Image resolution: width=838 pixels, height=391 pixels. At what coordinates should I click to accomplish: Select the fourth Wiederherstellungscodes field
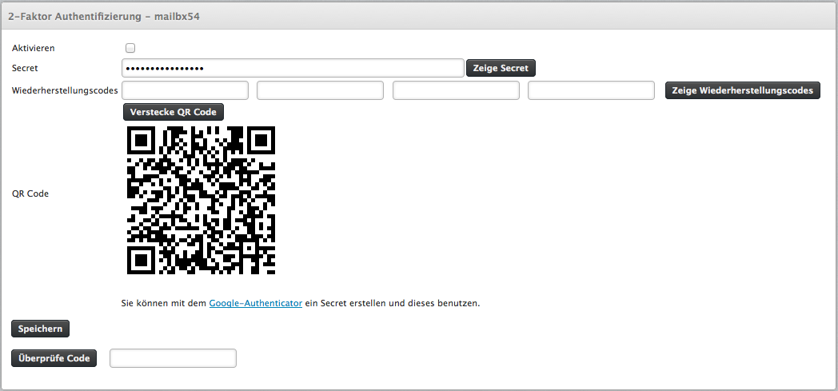(x=591, y=90)
